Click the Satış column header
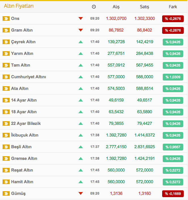This screenshot has height=200, width=188. click(x=145, y=7)
